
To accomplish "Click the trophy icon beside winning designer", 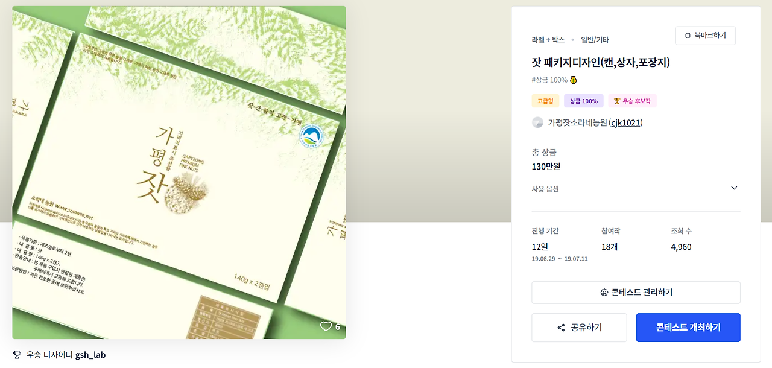I will point(17,355).
